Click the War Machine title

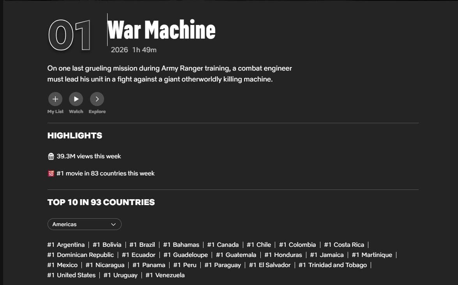[x=161, y=30]
